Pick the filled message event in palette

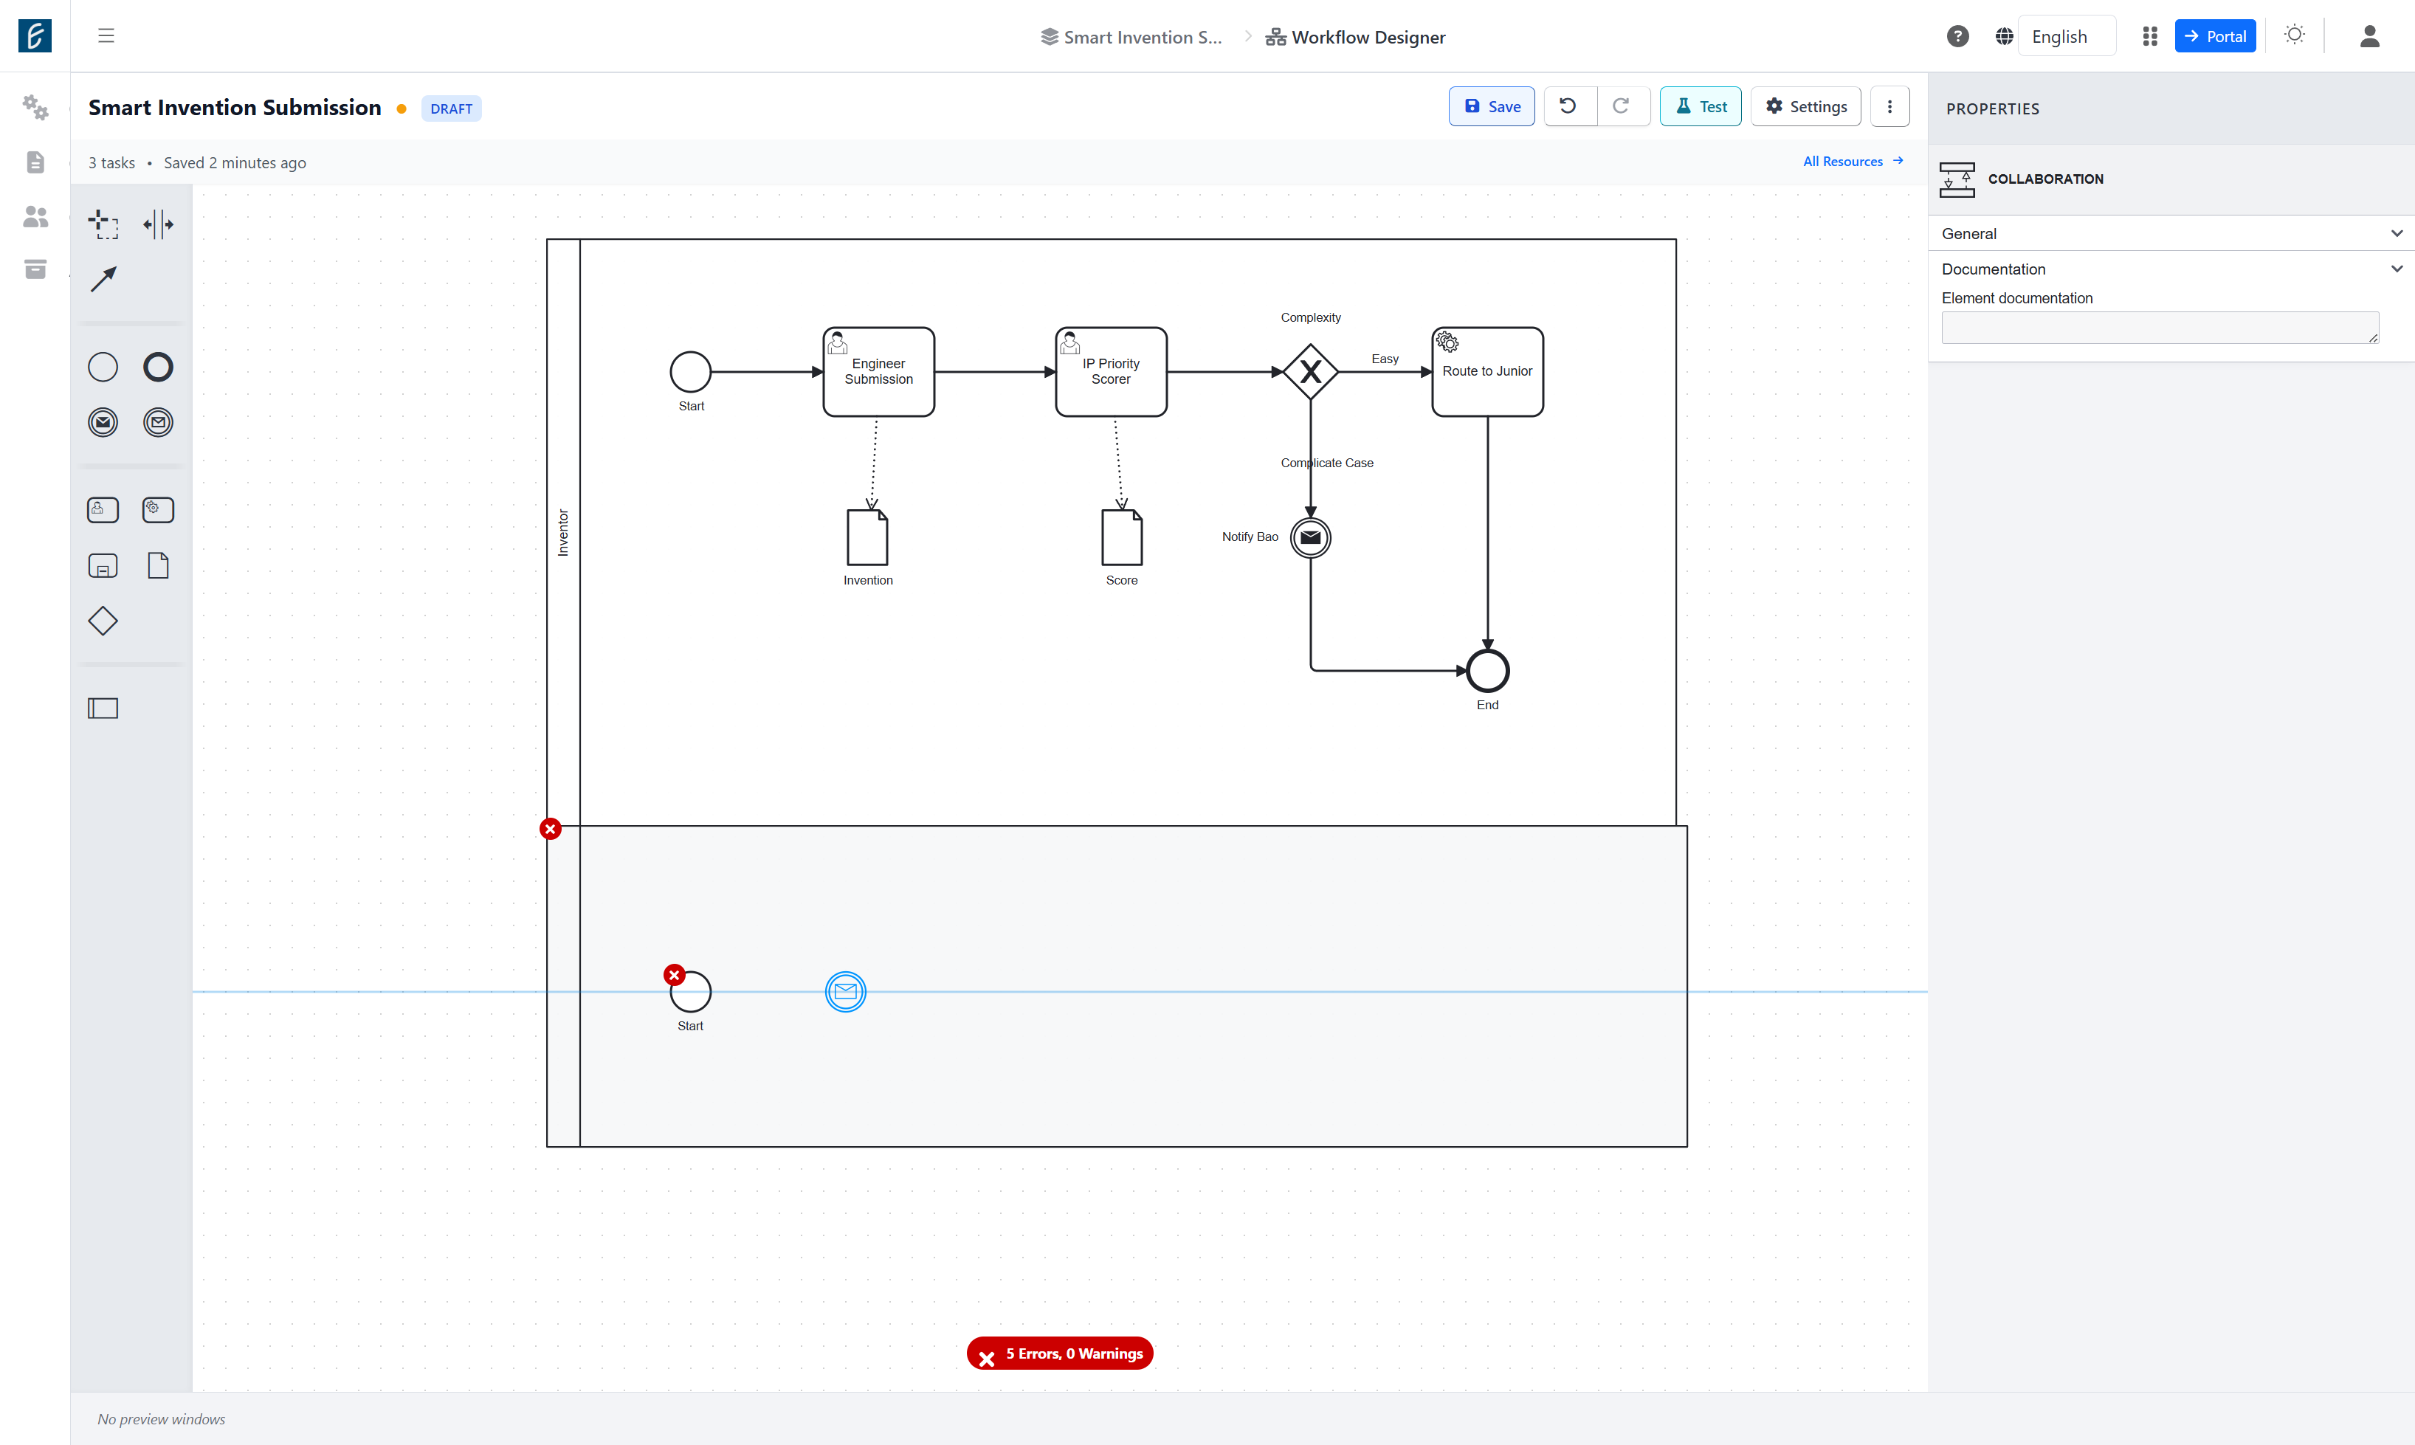click(103, 423)
